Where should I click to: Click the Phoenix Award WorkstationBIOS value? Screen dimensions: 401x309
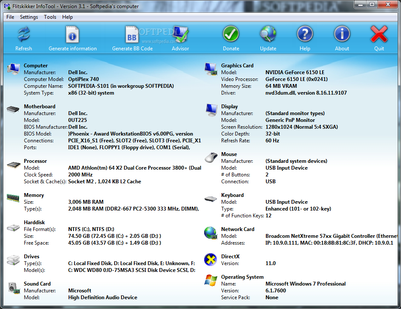(130, 133)
